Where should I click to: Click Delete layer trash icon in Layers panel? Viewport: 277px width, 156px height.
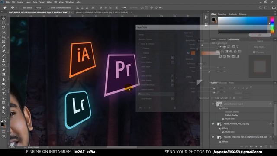click(x=271, y=146)
